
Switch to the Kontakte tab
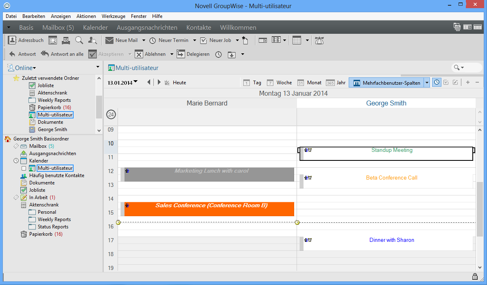pyautogui.click(x=199, y=28)
